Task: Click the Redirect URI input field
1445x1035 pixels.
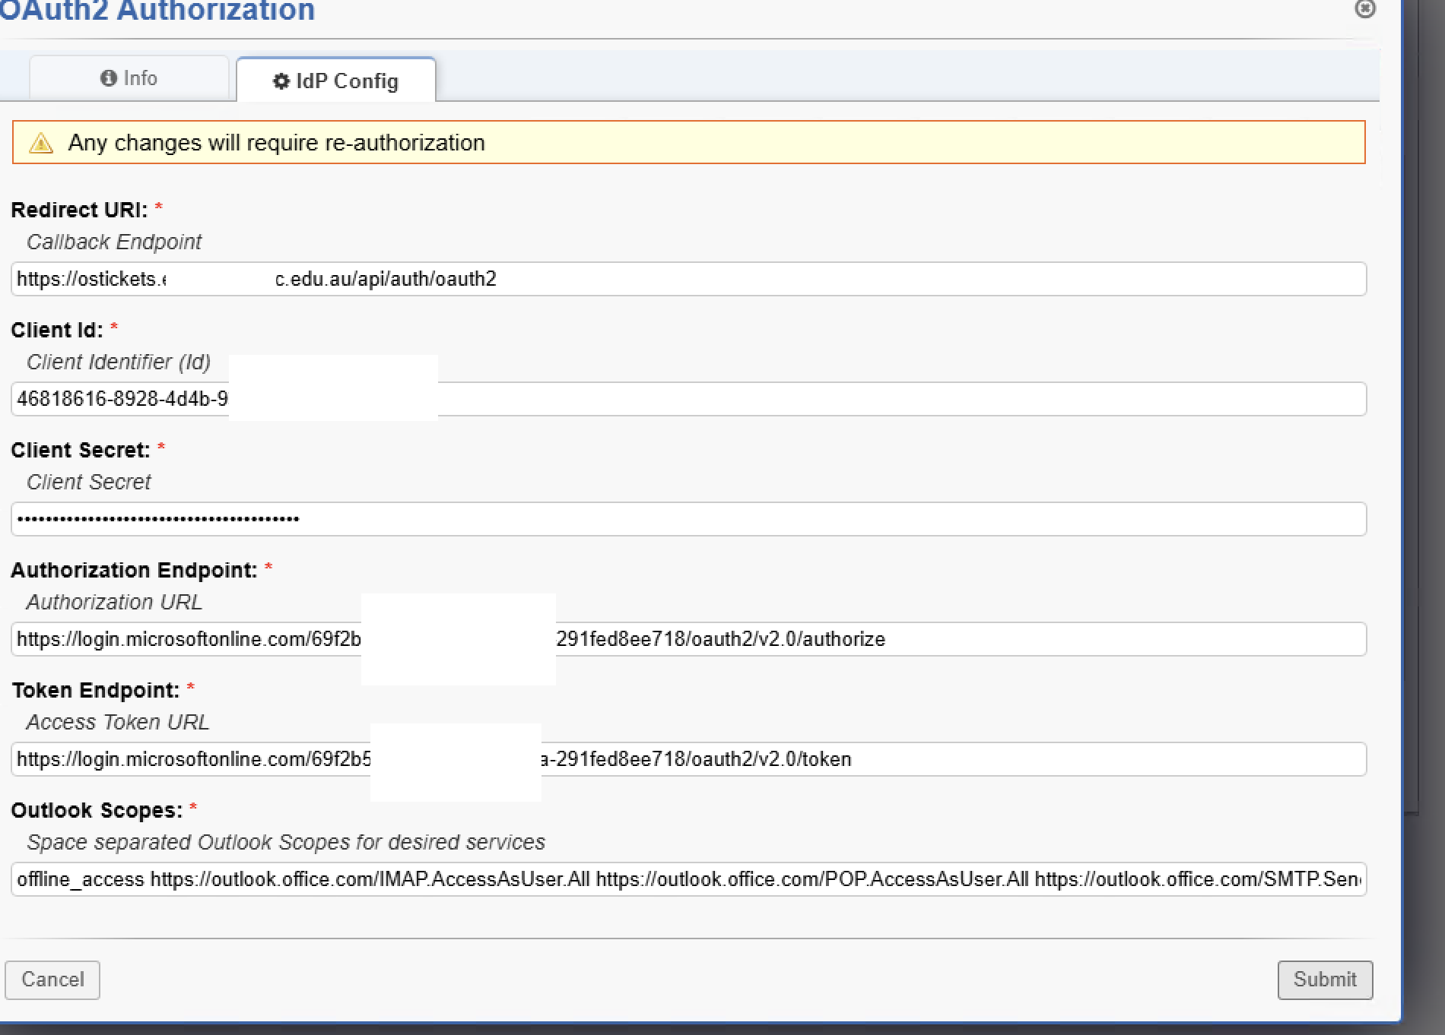Action: coord(688,279)
